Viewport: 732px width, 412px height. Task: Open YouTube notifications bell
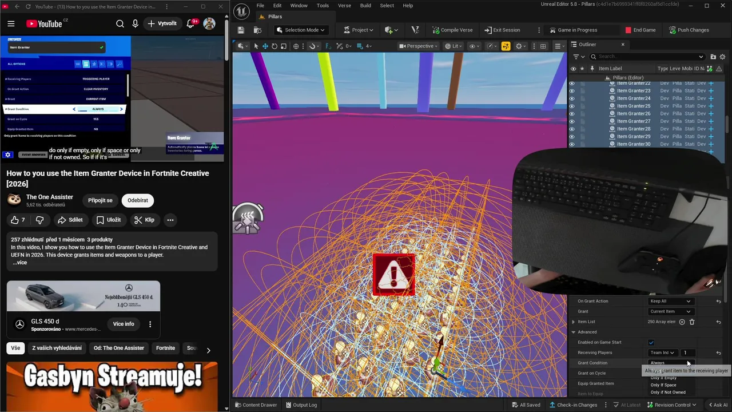pos(191,23)
